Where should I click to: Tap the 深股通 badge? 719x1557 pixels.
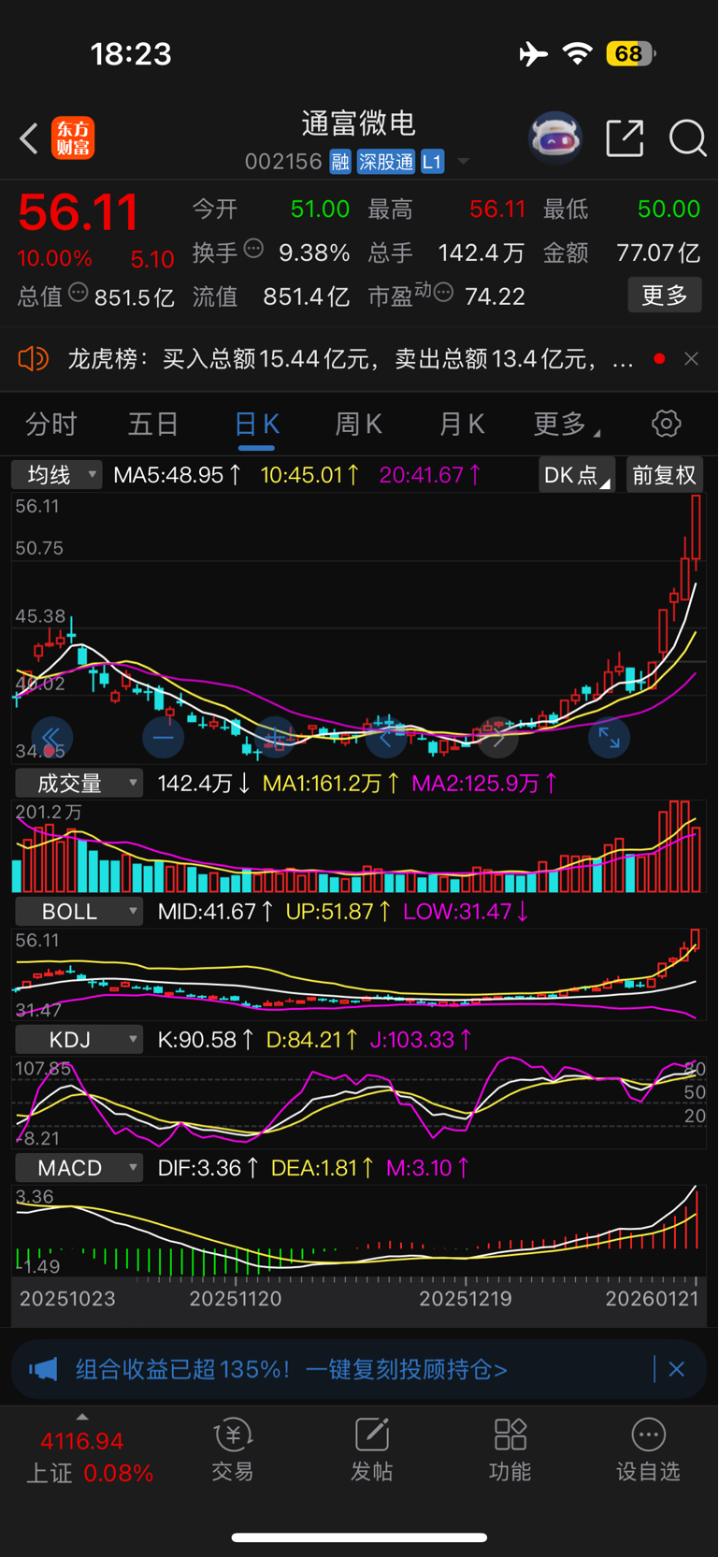pyautogui.click(x=386, y=162)
